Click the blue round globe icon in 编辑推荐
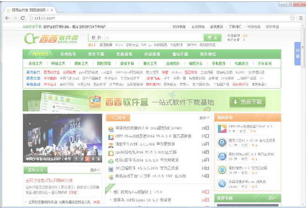This screenshot has height=208, width=306. click(x=222, y=156)
